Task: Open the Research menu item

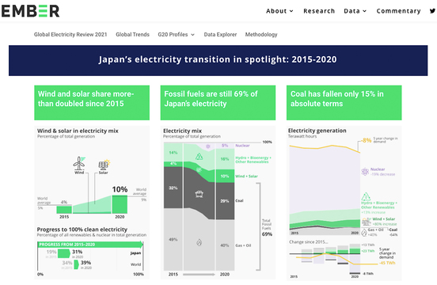Action: [x=319, y=11]
